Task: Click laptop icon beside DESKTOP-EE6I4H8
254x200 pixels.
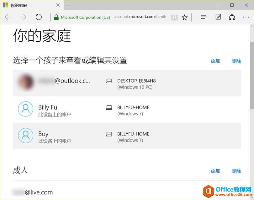Action: tap(109, 81)
